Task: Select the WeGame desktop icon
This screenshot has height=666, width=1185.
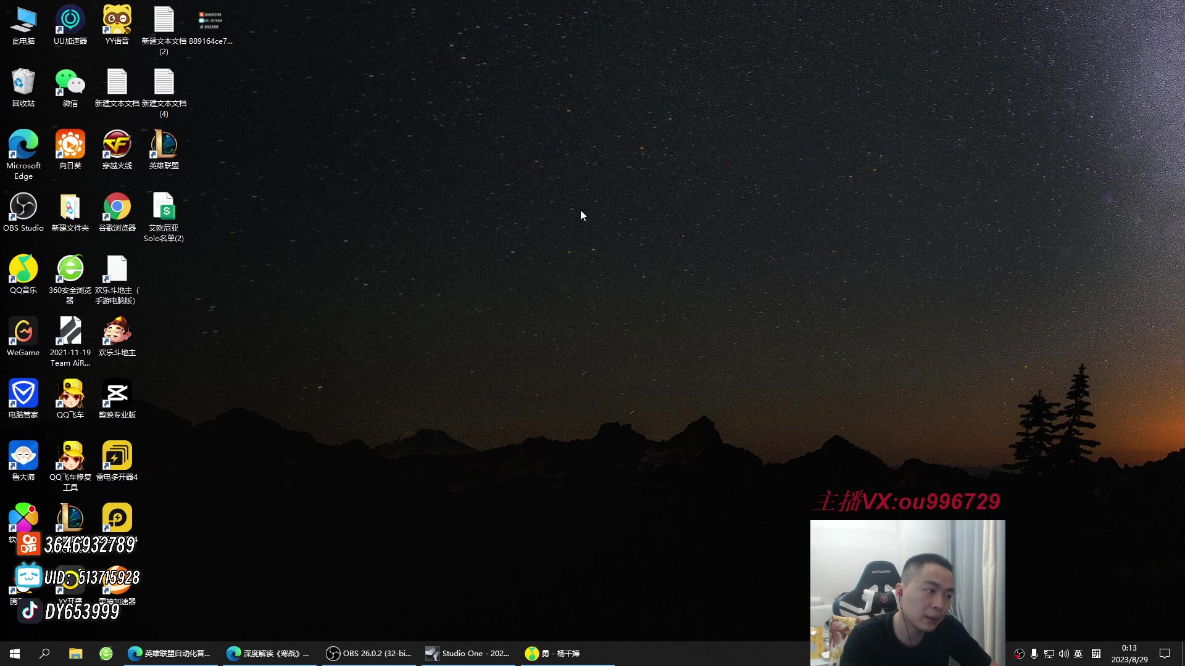Action: coord(23,332)
